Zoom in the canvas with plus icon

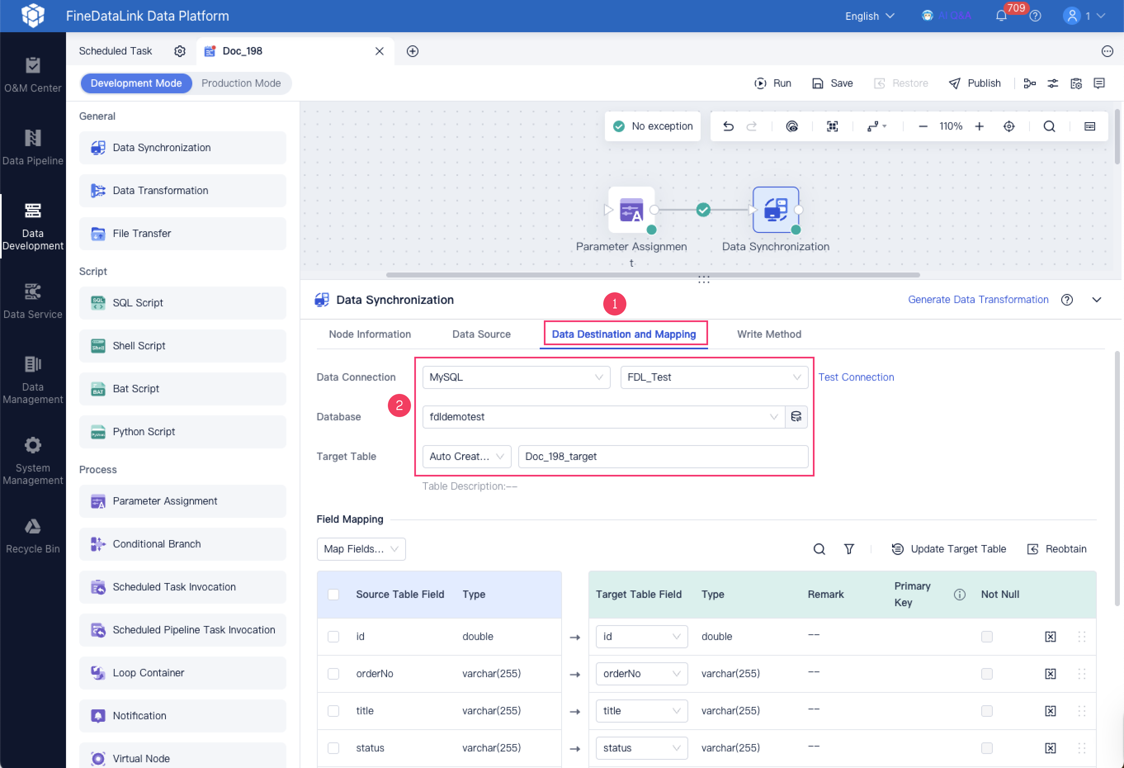tap(979, 126)
